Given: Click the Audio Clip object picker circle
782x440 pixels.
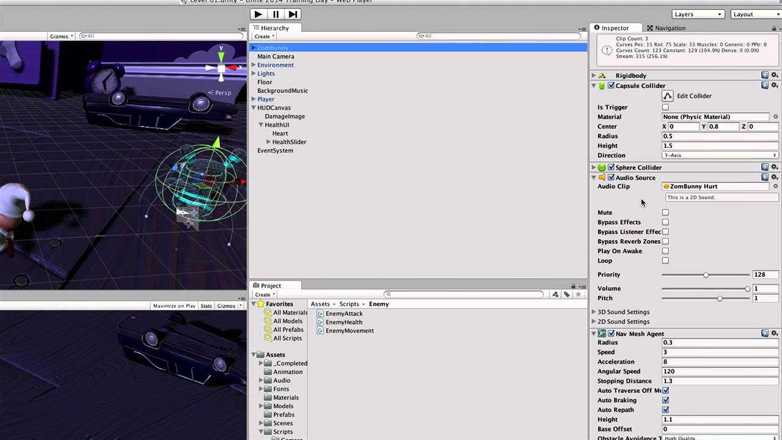Looking at the screenshot, I should [x=776, y=186].
